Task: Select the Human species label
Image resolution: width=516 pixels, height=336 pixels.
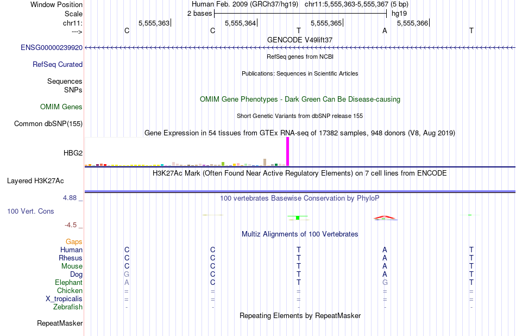Action: [71, 250]
